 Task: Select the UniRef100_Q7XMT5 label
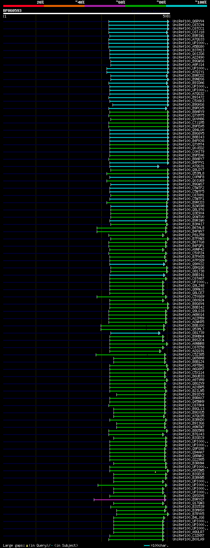188,116
